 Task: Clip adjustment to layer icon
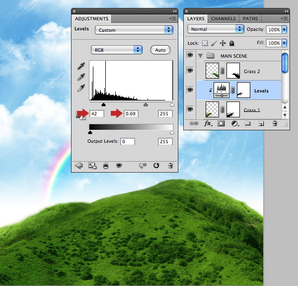106,166
